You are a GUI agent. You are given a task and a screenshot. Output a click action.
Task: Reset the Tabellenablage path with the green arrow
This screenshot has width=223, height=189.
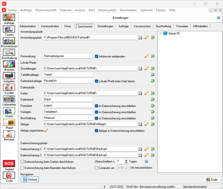click(x=153, y=75)
